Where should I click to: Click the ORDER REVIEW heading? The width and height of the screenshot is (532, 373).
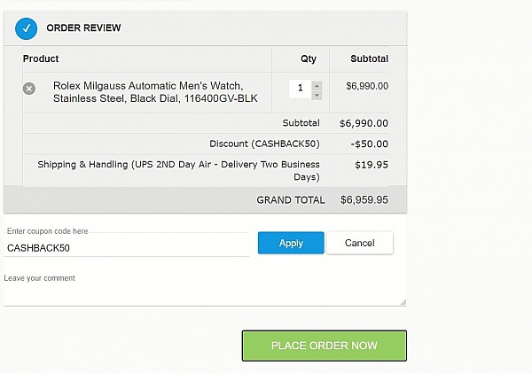coord(83,27)
